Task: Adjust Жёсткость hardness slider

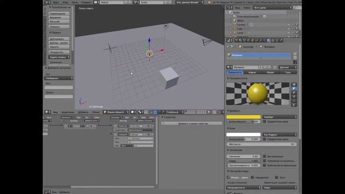Action: (x=261, y=144)
